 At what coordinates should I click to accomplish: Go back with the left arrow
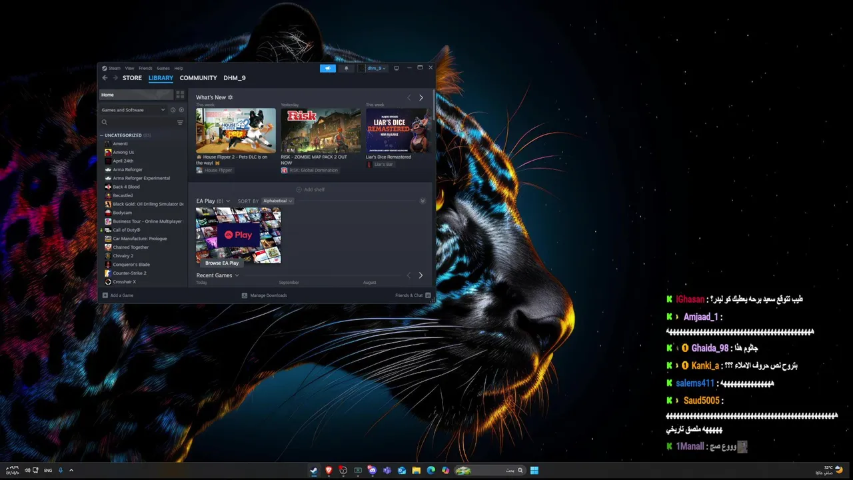tap(105, 78)
